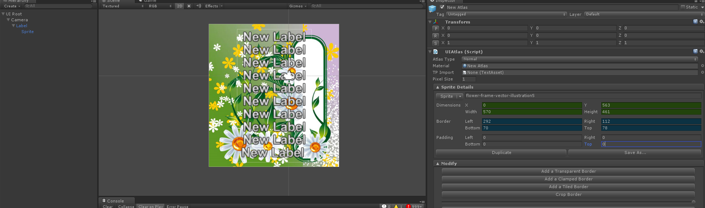Open UIAtlas script gear settings menu

(x=701, y=51)
